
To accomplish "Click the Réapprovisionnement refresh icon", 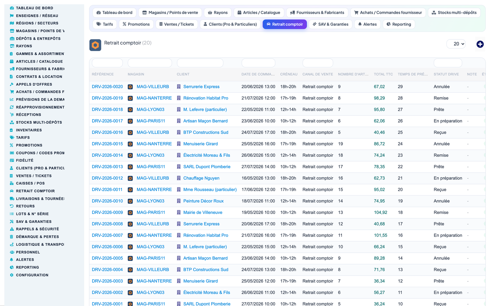I will tap(12, 107).
